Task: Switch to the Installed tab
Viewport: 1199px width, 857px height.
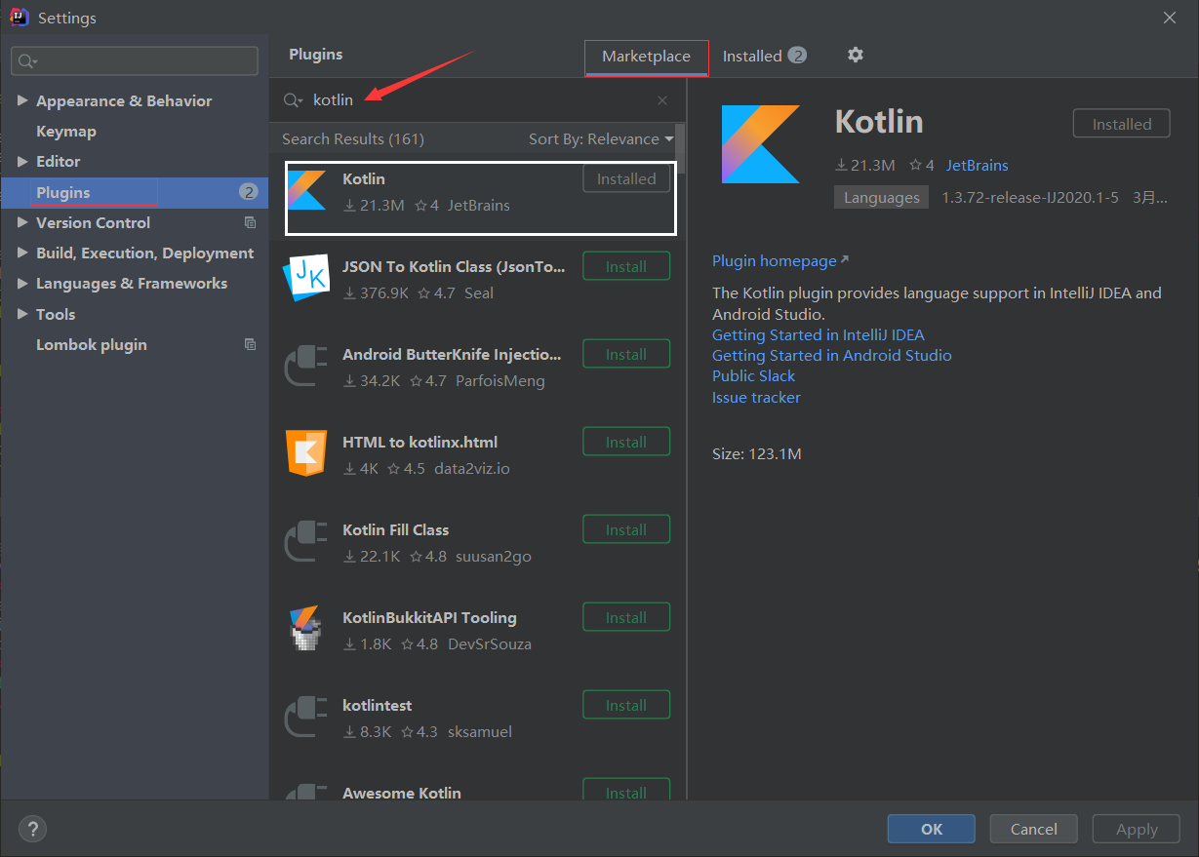Action: [x=754, y=55]
